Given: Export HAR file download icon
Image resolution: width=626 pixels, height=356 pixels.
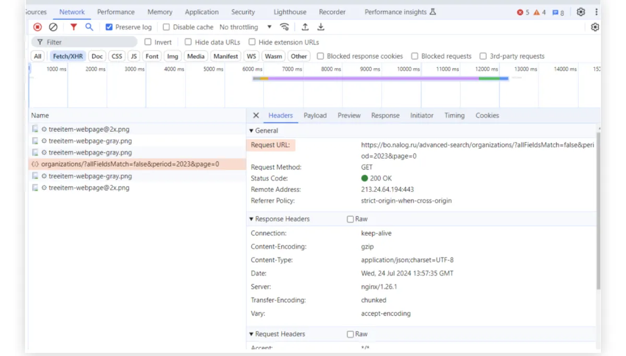Looking at the screenshot, I should [321, 27].
